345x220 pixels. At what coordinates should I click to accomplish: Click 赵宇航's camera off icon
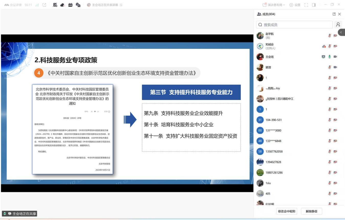click(335, 36)
